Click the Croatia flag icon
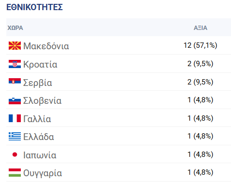This screenshot has width=231, height=182. pos(15,64)
